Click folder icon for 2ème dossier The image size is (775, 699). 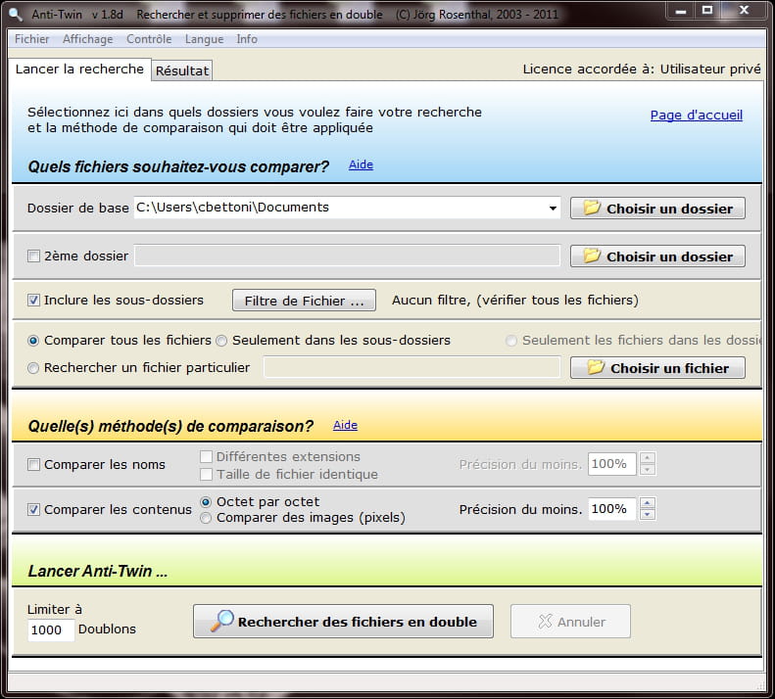pos(592,256)
